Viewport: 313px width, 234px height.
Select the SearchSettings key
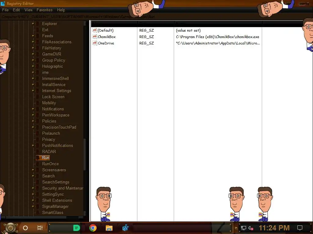(56, 182)
